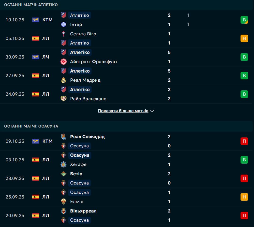The height and width of the screenshot is (227, 254).
Task: Select the world flag on 10.10.25 КТМ
Action: click(x=36, y=20)
